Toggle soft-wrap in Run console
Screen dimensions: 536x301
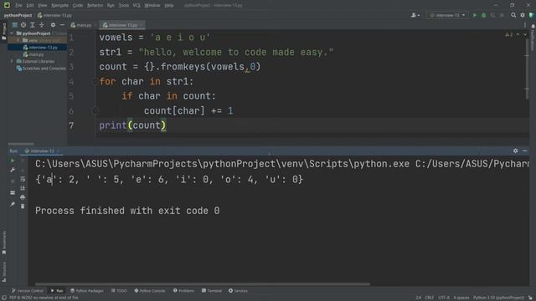tap(23, 179)
